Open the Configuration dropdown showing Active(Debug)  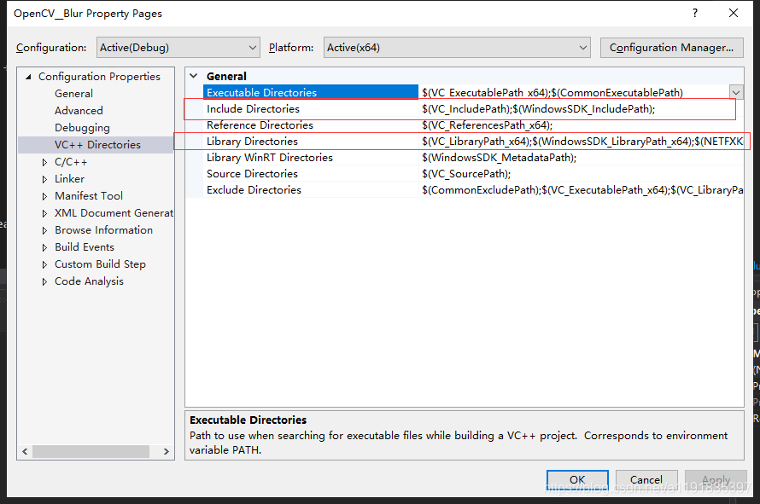click(x=178, y=48)
